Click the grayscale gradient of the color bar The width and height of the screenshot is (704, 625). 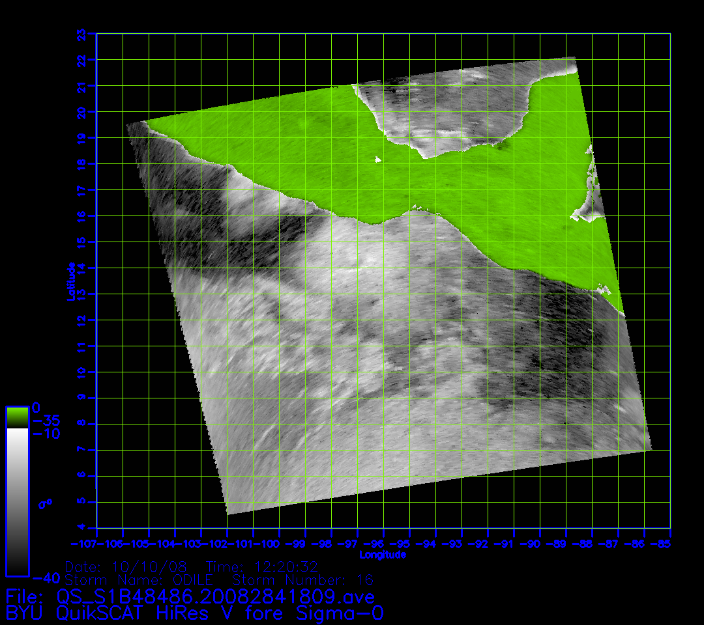point(17,501)
